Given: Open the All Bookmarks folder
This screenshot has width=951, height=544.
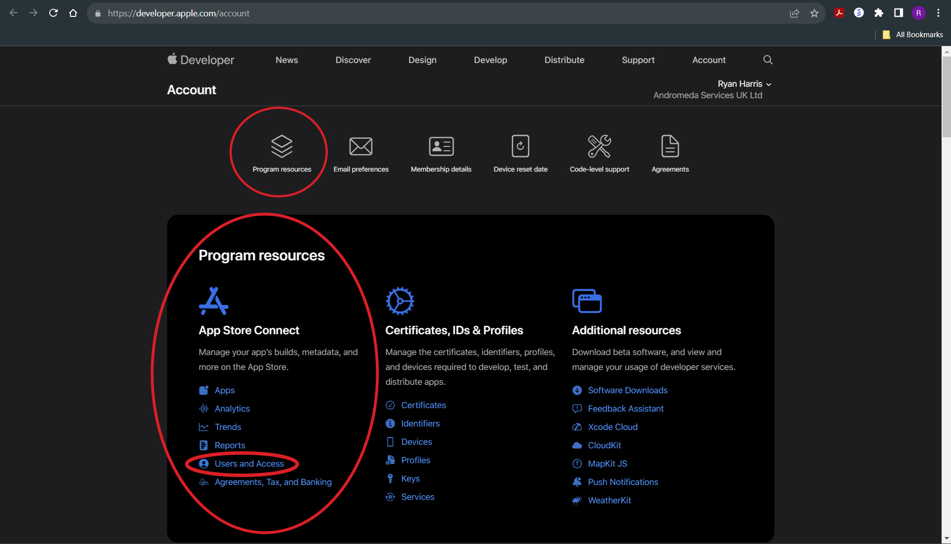Looking at the screenshot, I should click(913, 35).
